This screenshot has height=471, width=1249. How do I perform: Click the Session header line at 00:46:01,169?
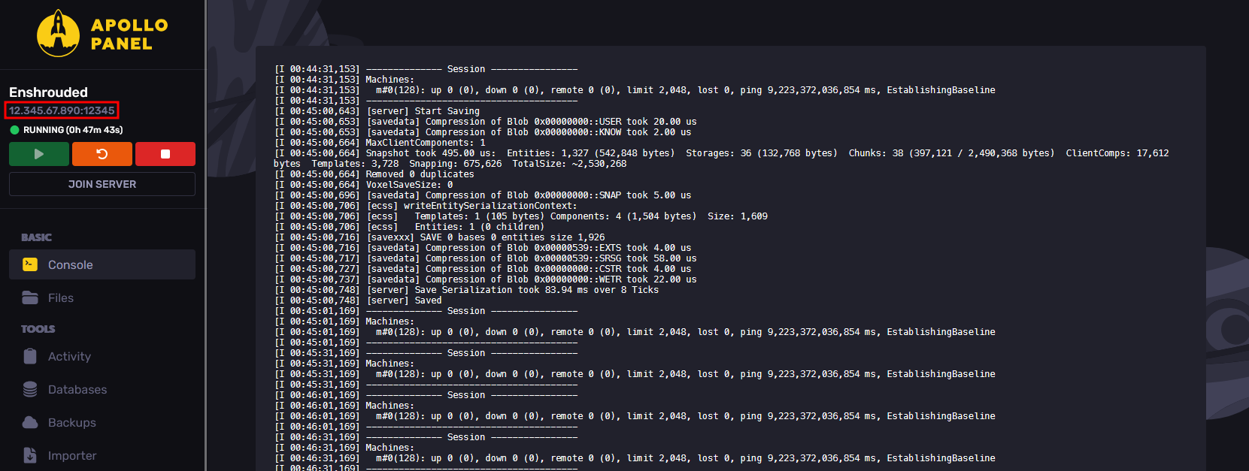[426, 395]
